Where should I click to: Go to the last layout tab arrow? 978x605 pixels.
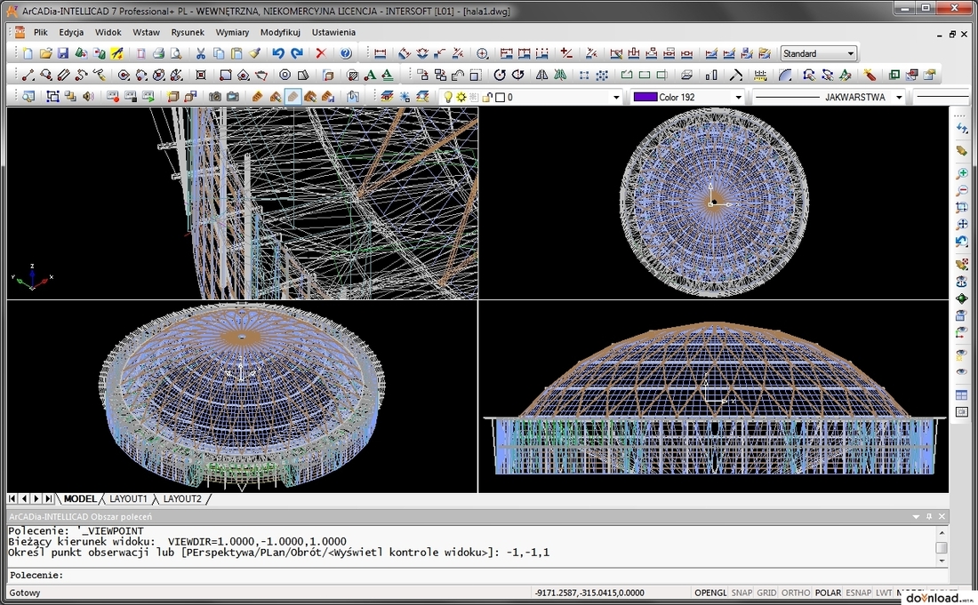[x=48, y=499]
